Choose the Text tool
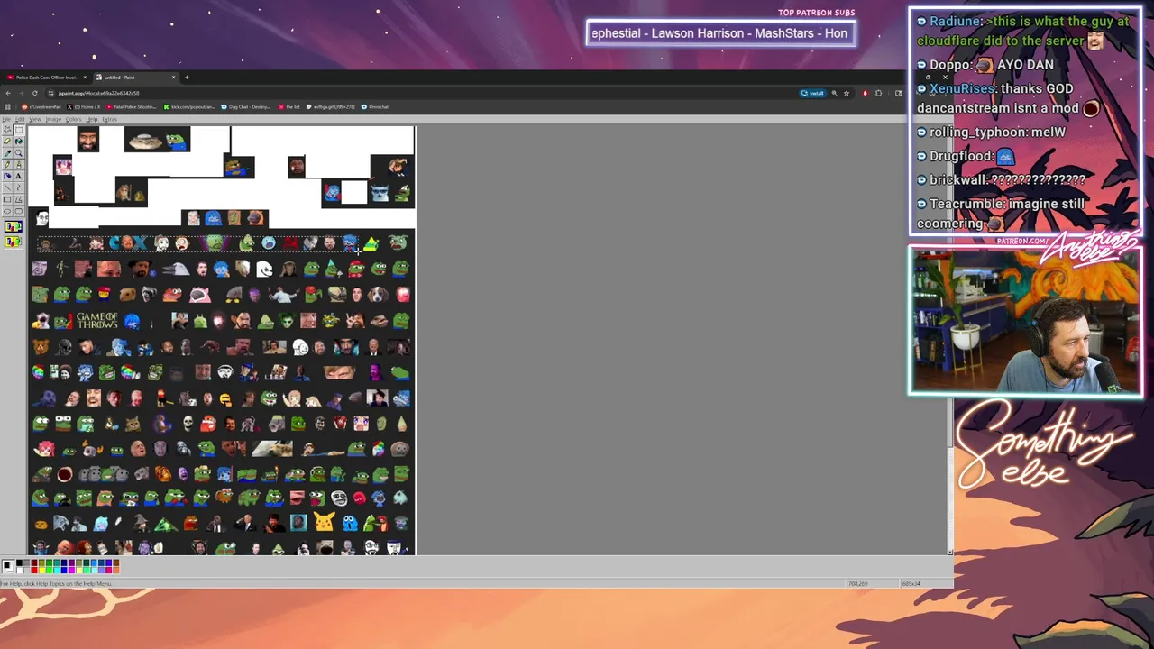1154x649 pixels. click(19, 177)
